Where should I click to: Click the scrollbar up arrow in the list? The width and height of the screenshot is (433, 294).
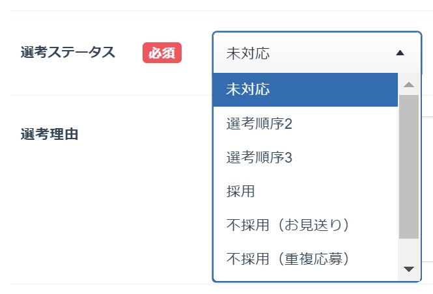[x=409, y=85]
